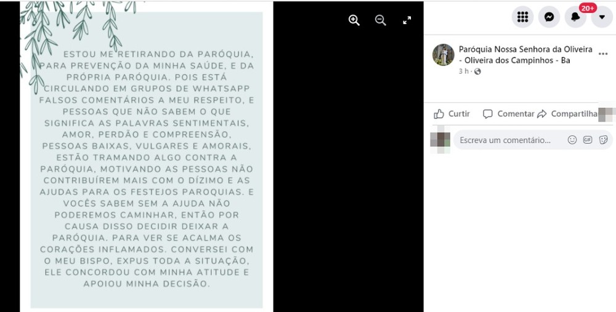616x312 pixels.
Task: Click the parish profile picture
Action: point(444,55)
